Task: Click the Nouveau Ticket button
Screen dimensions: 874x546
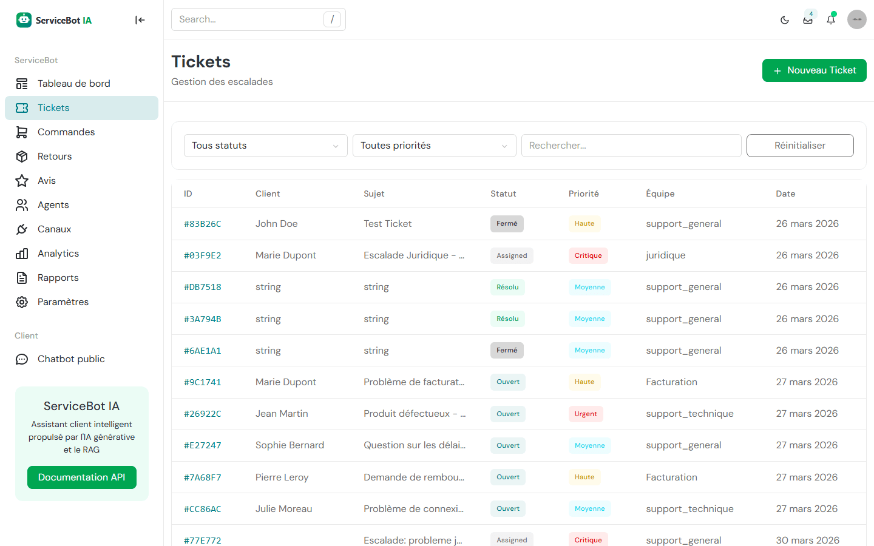Action: pyautogui.click(x=815, y=70)
